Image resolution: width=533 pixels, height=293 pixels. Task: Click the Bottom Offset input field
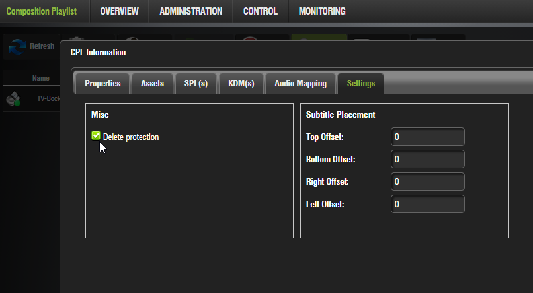(428, 159)
